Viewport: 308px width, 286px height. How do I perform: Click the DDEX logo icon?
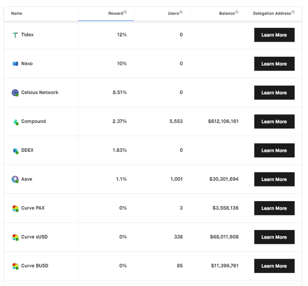point(15,151)
